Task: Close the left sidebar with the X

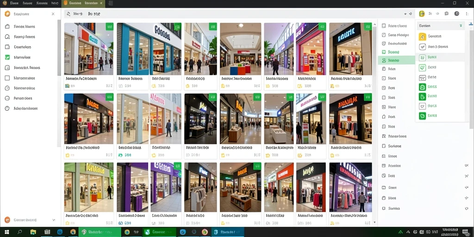Action: pos(53,14)
